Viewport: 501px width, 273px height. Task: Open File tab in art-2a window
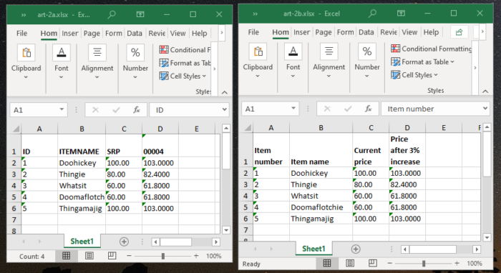[x=21, y=33]
